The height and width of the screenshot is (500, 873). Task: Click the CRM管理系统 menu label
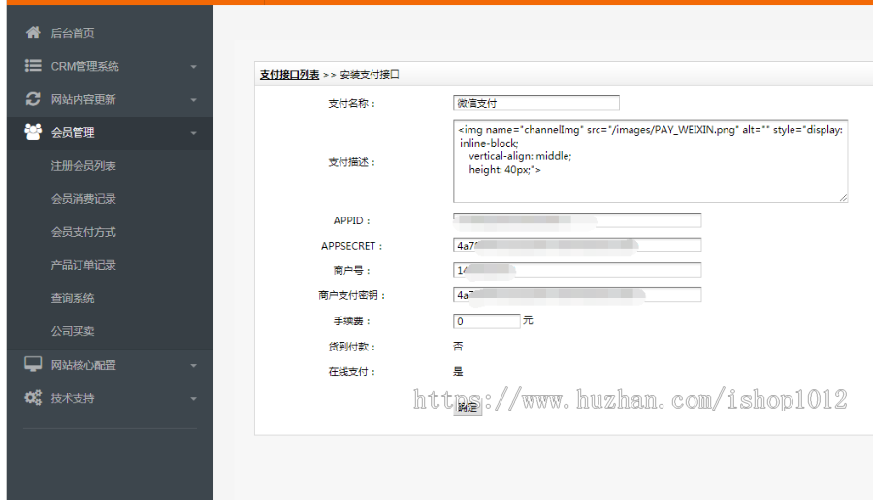coord(84,66)
